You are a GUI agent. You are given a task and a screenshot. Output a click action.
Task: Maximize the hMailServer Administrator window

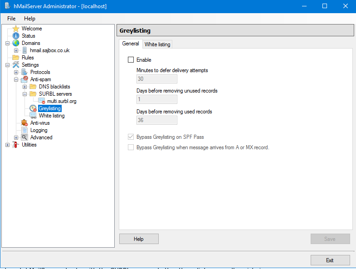pyautogui.click(x=325, y=6)
